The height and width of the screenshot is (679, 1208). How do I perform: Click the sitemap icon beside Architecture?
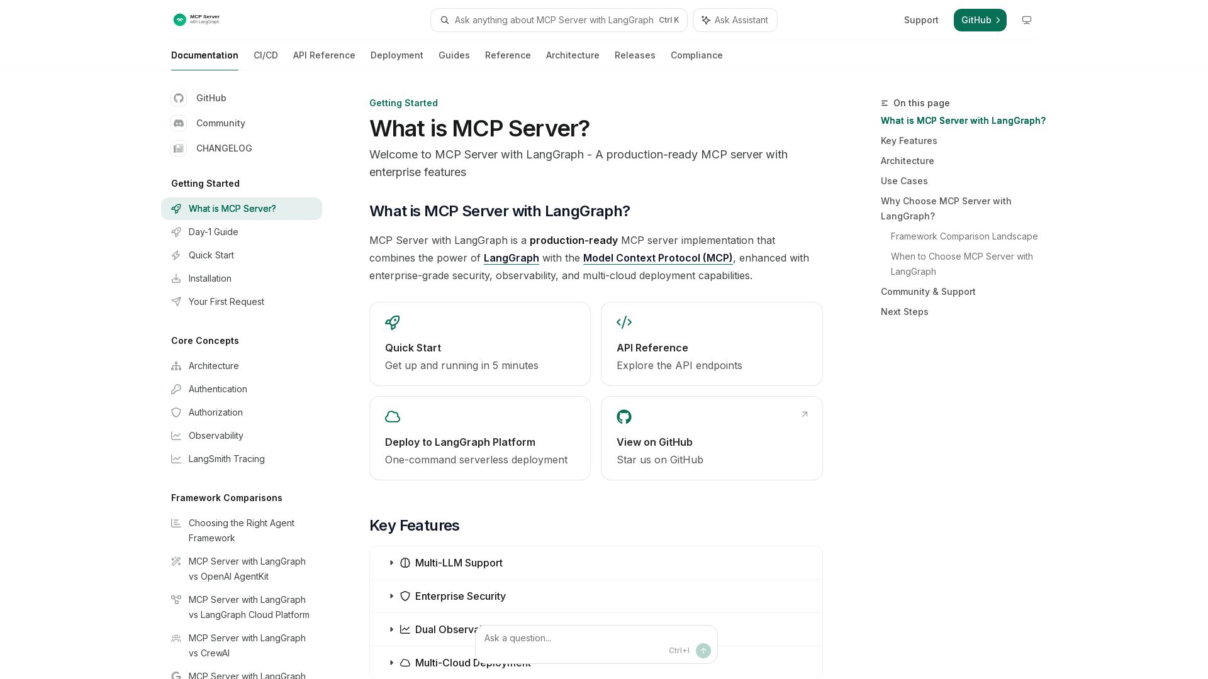[x=176, y=366]
